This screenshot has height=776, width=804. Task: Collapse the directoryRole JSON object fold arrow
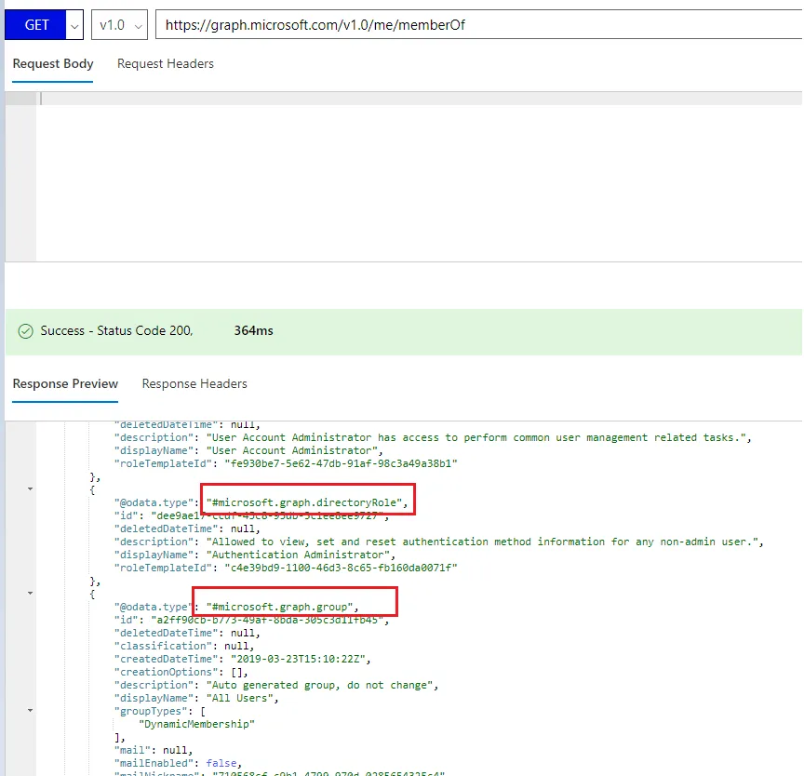(31, 489)
